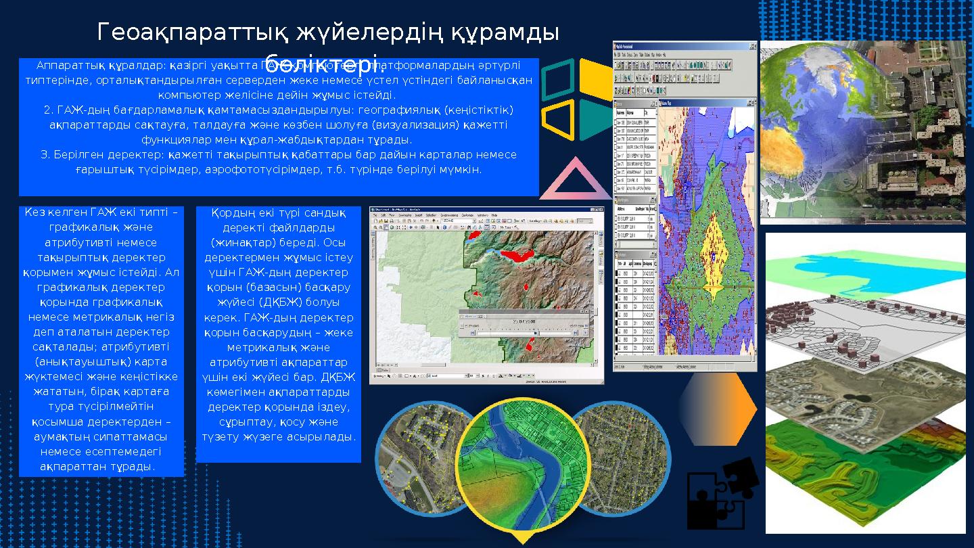This screenshot has height=548, width=974.
Task: Select the central circular river map picture
Action: click(522, 467)
